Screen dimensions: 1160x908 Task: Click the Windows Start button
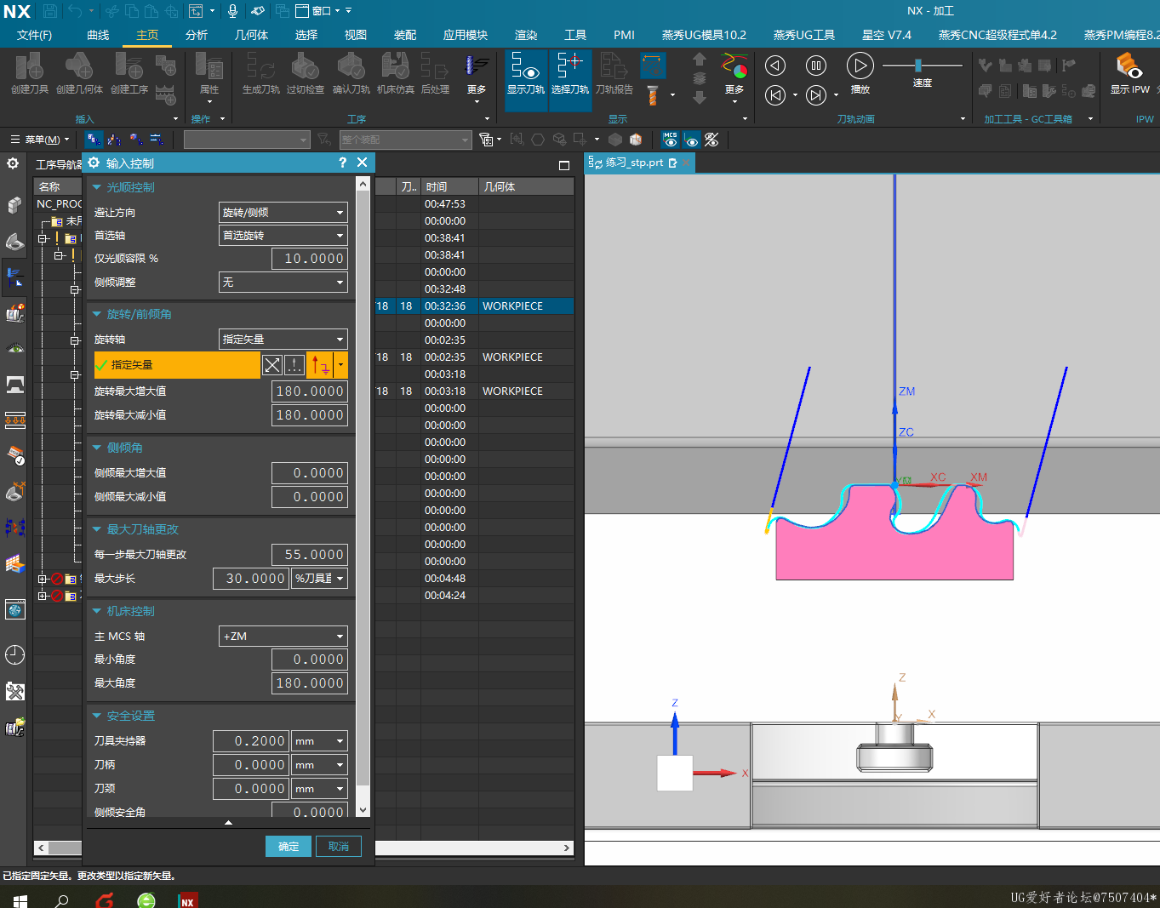20,900
